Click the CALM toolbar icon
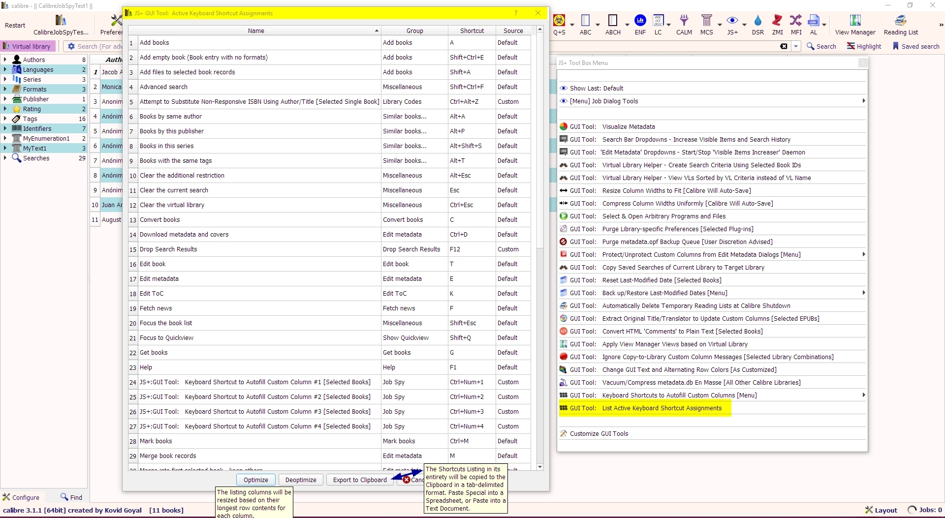 pyautogui.click(x=684, y=21)
